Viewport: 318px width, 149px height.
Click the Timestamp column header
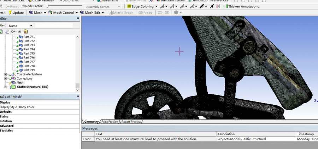point(307,134)
